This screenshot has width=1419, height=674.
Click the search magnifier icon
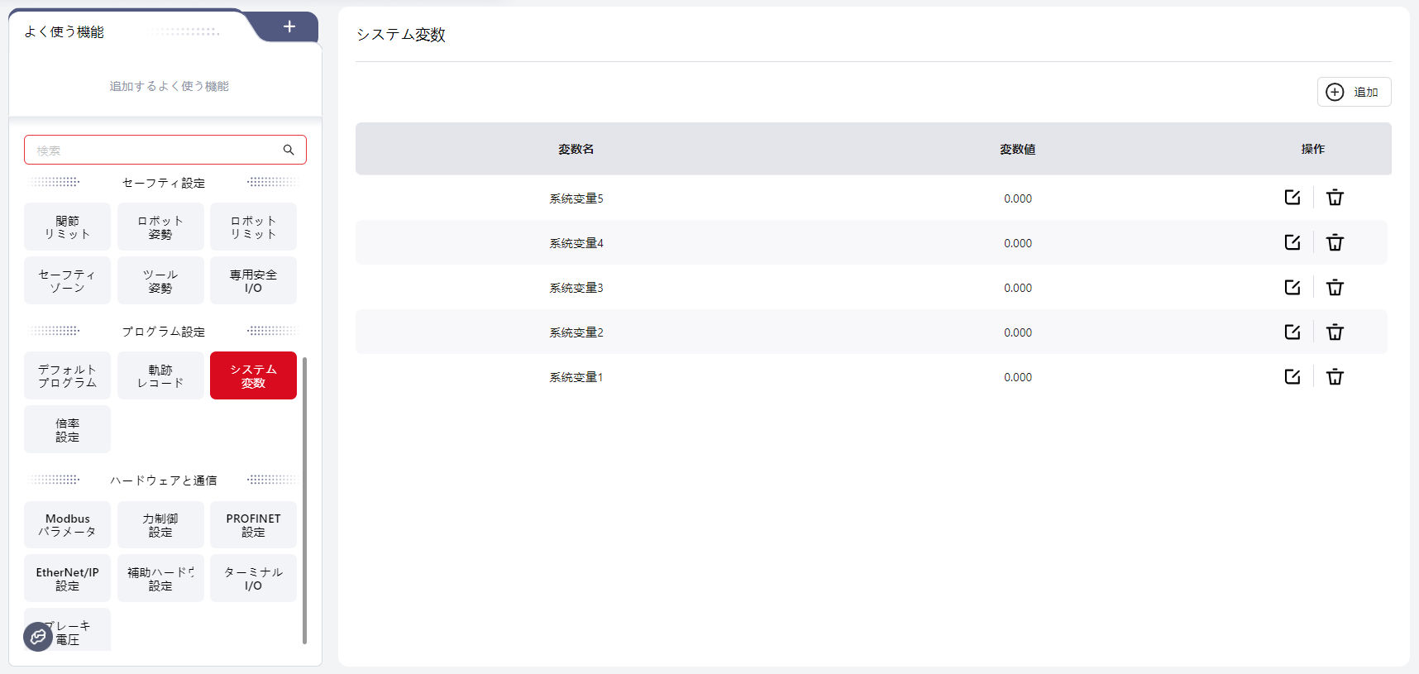click(289, 150)
